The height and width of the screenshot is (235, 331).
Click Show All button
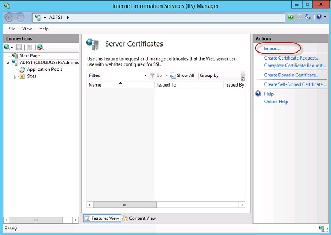(182, 75)
